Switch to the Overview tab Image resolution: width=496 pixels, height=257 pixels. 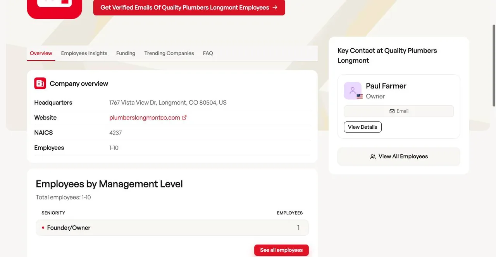[41, 53]
